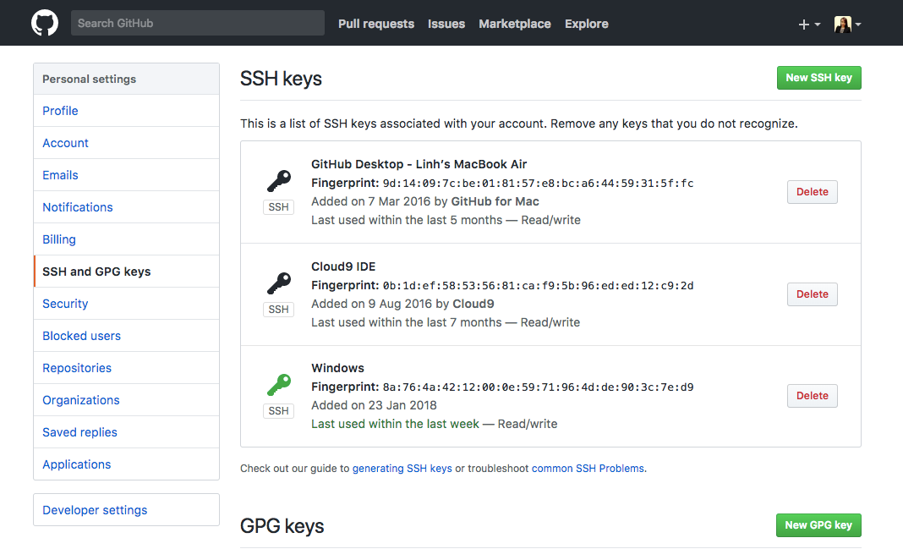Click 'Last used within the last week' text
The width and height of the screenshot is (903, 560).
click(x=395, y=424)
